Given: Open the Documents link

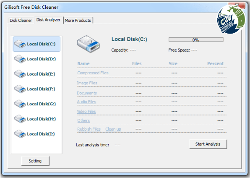Looking at the screenshot, I should [87, 93].
